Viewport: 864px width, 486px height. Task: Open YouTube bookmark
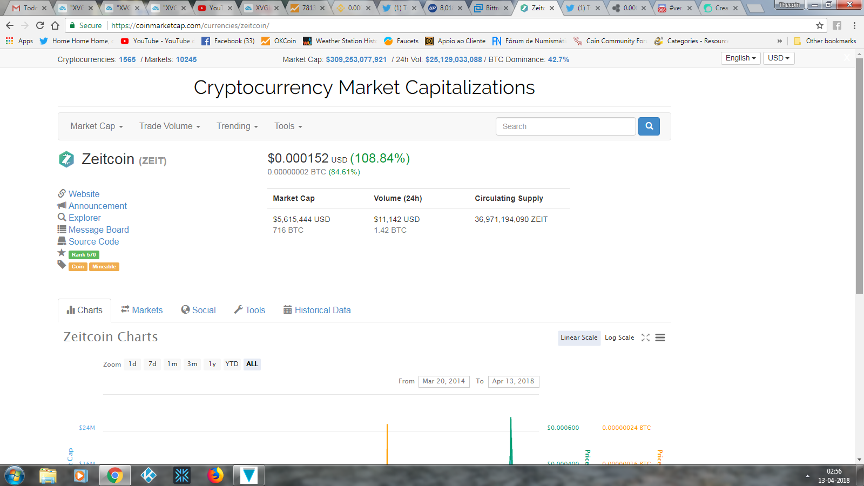[158, 41]
